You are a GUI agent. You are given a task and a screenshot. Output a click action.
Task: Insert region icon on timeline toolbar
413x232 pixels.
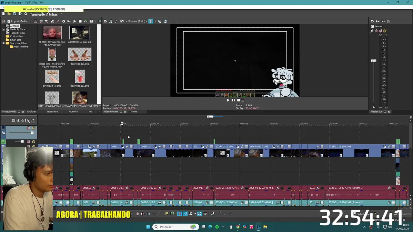pyautogui.click(x=172, y=214)
